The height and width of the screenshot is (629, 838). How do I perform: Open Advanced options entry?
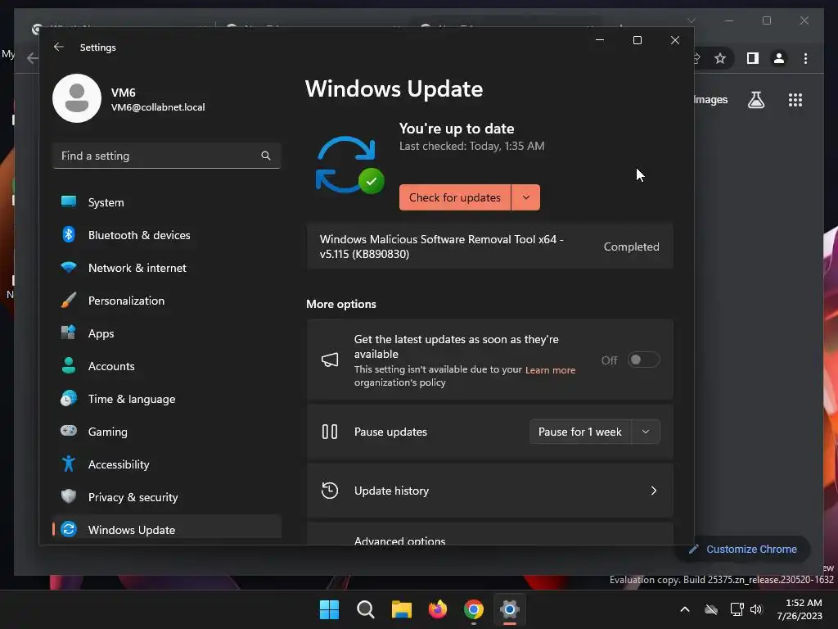[x=489, y=534]
